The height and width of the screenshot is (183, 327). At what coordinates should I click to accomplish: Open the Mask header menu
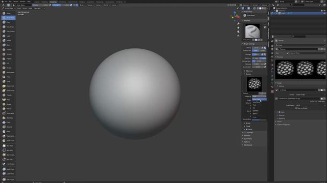(x=30, y=8)
